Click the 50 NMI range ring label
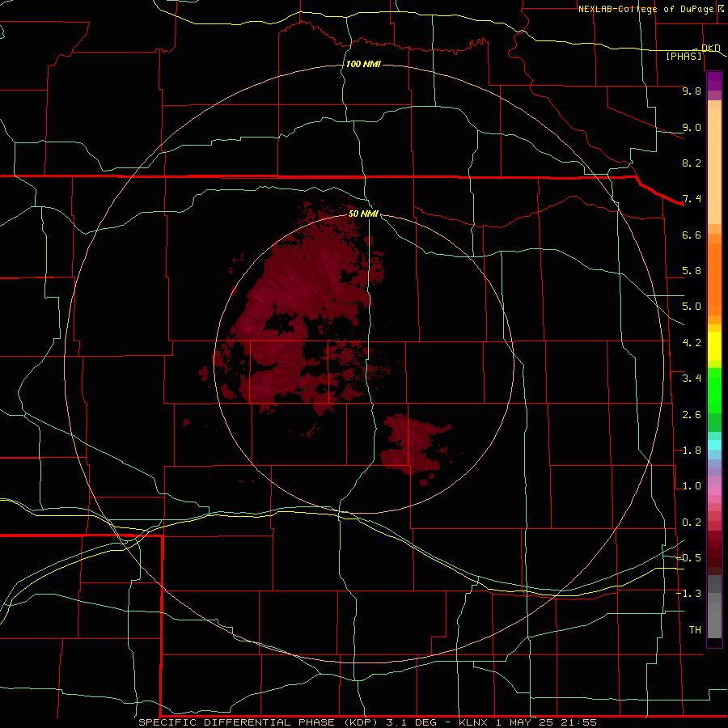Screen dimensions: 728x728 point(363,214)
